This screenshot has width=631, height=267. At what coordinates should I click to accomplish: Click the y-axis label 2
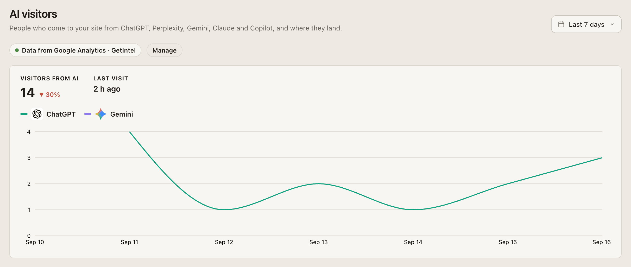click(29, 184)
